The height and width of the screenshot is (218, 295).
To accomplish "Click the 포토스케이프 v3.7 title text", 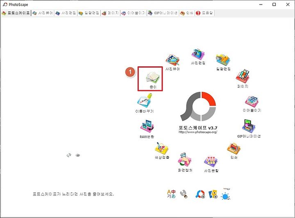I will pyautogui.click(x=198, y=128).
